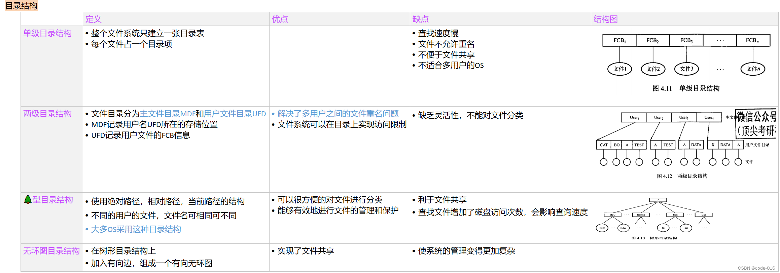
Task: Click the tree emoji before 型目录结构
Action: [x=28, y=200]
